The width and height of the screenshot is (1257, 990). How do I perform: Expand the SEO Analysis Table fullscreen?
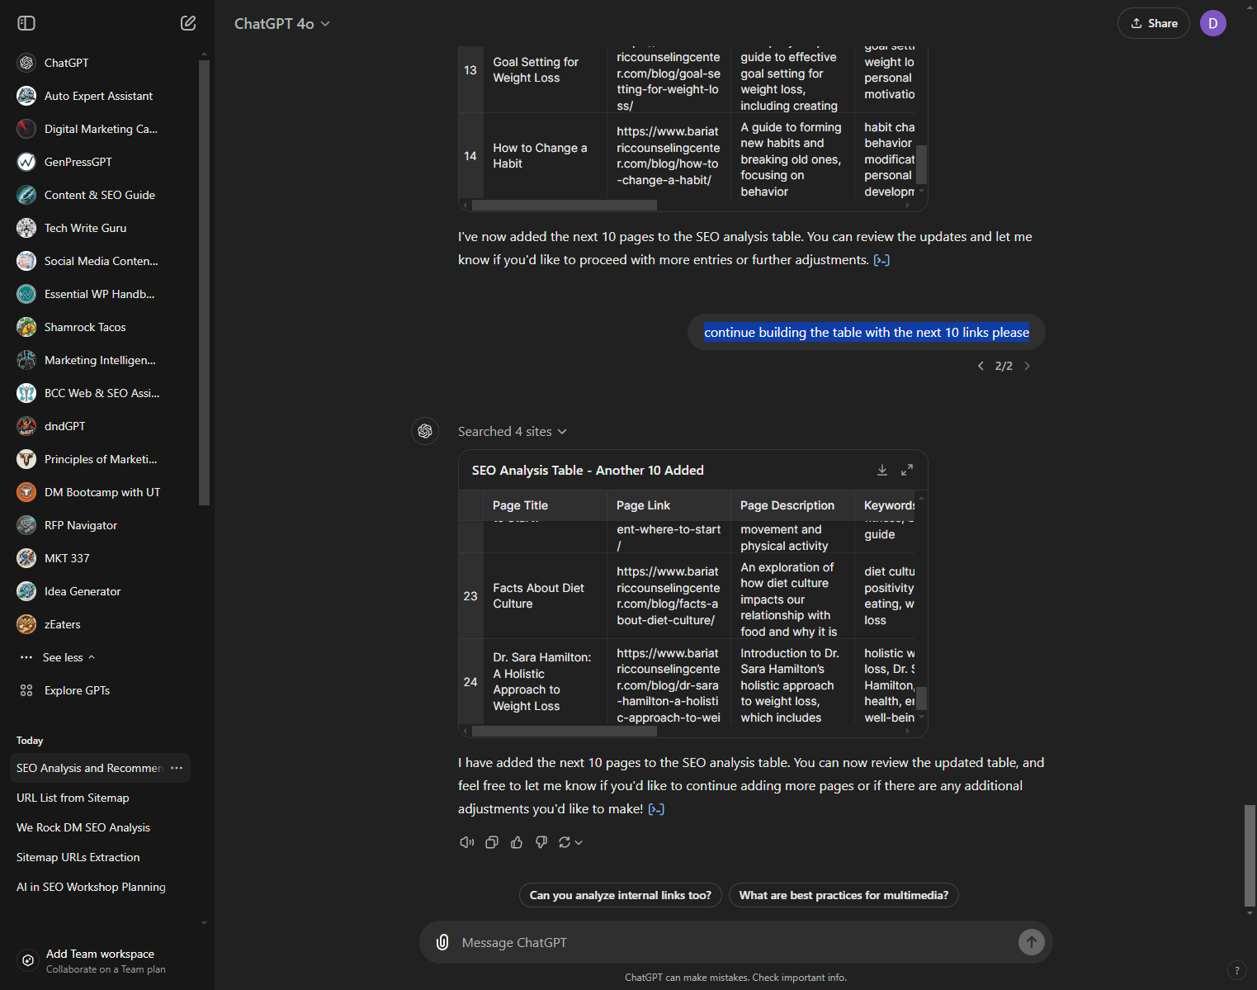[x=907, y=470]
